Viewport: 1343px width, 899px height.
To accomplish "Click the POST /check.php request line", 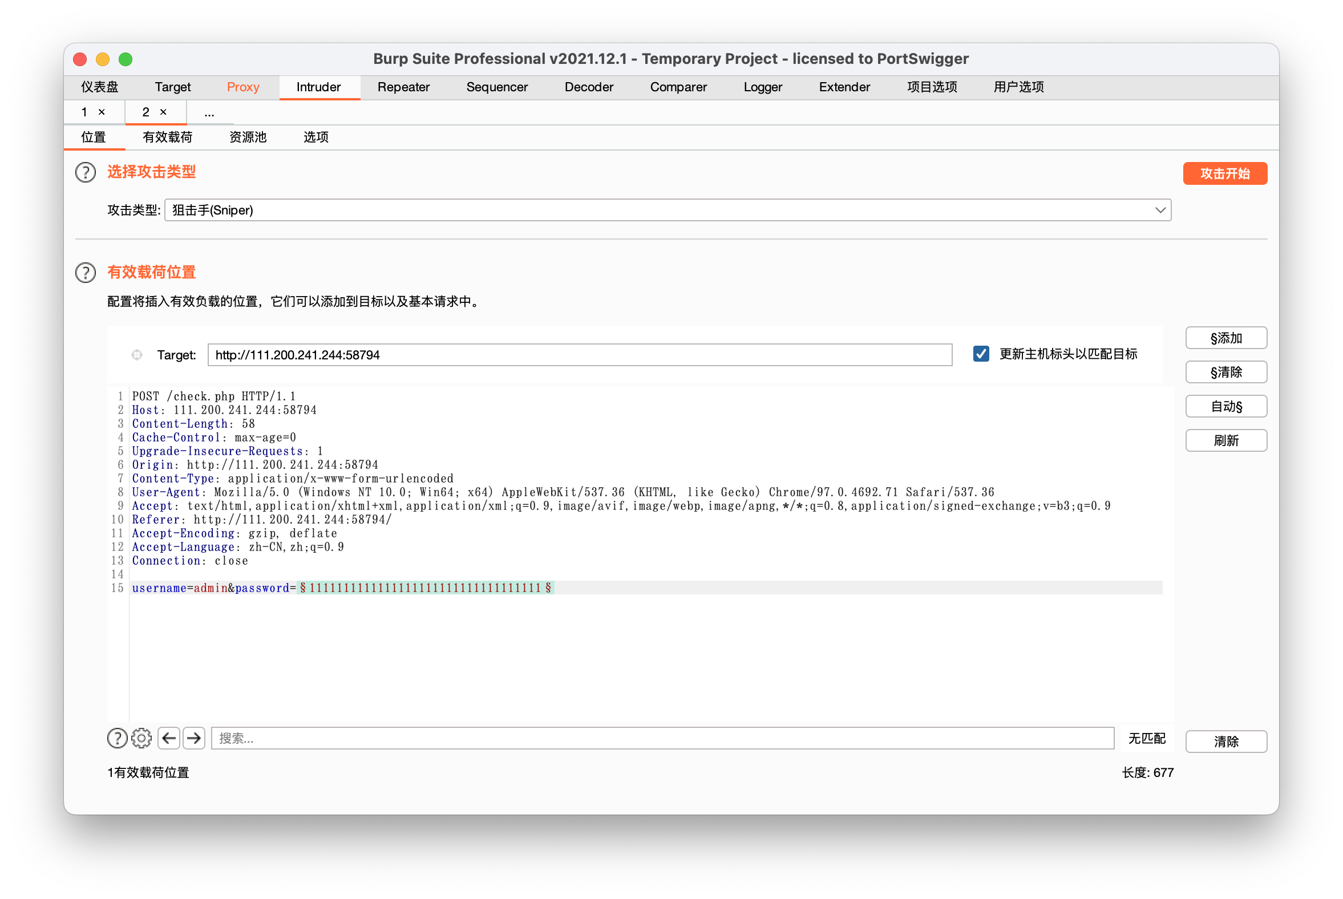I will (x=214, y=397).
